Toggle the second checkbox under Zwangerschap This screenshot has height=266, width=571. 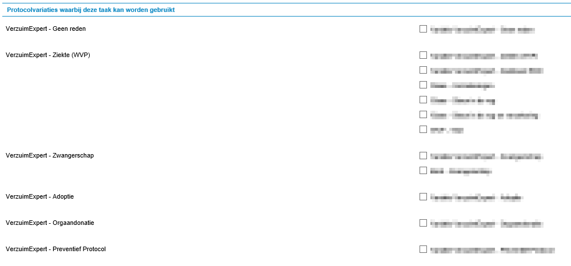pos(423,171)
